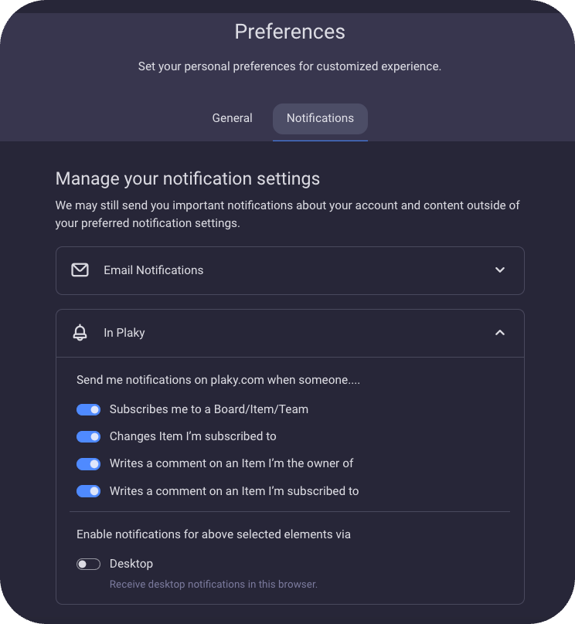Image resolution: width=575 pixels, height=624 pixels.
Task: Enable Desktop notifications toggle
Action: [x=89, y=564]
